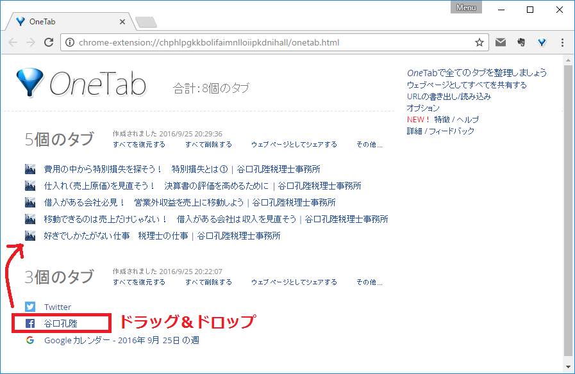Reload the page with the refresh icon

[48, 43]
